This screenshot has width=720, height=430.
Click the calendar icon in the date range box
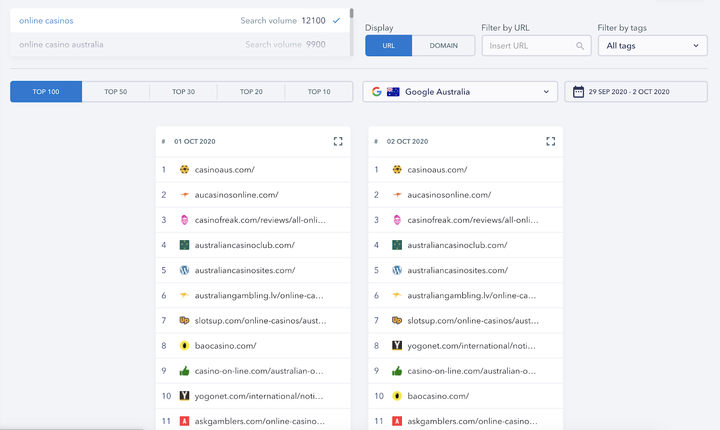578,92
